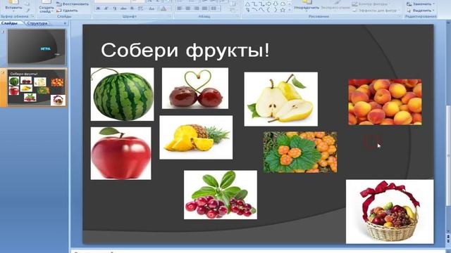
Task: Close the slides panel with X
Action: pyautogui.click(x=65, y=23)
